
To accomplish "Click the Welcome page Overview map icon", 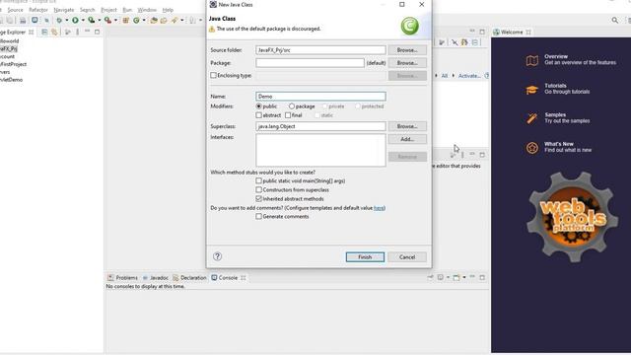I will click(532, 60).
